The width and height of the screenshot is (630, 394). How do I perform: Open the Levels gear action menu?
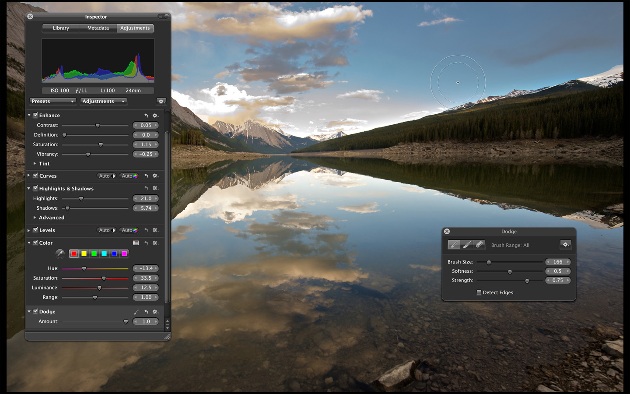(155, 230)
